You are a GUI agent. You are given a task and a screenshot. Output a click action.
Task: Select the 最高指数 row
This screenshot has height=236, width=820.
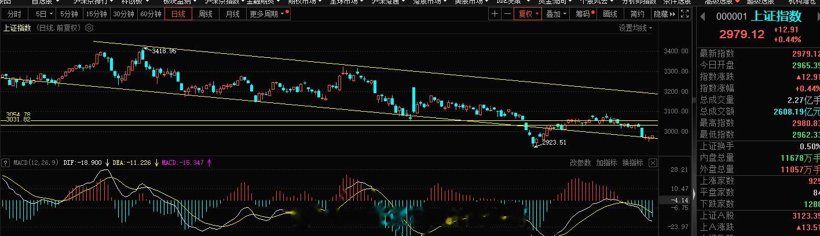tap(759, 123)
